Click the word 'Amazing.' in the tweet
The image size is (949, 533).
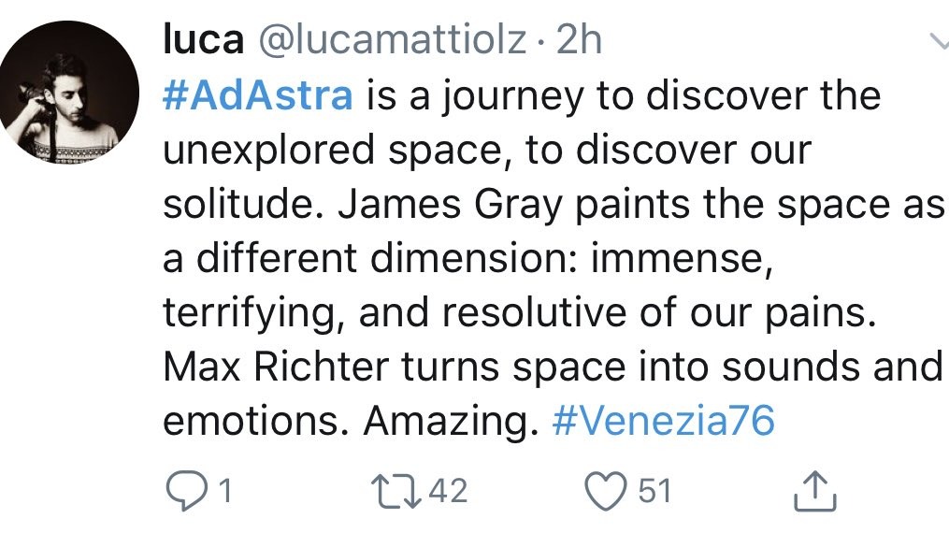tap(451, 421)
